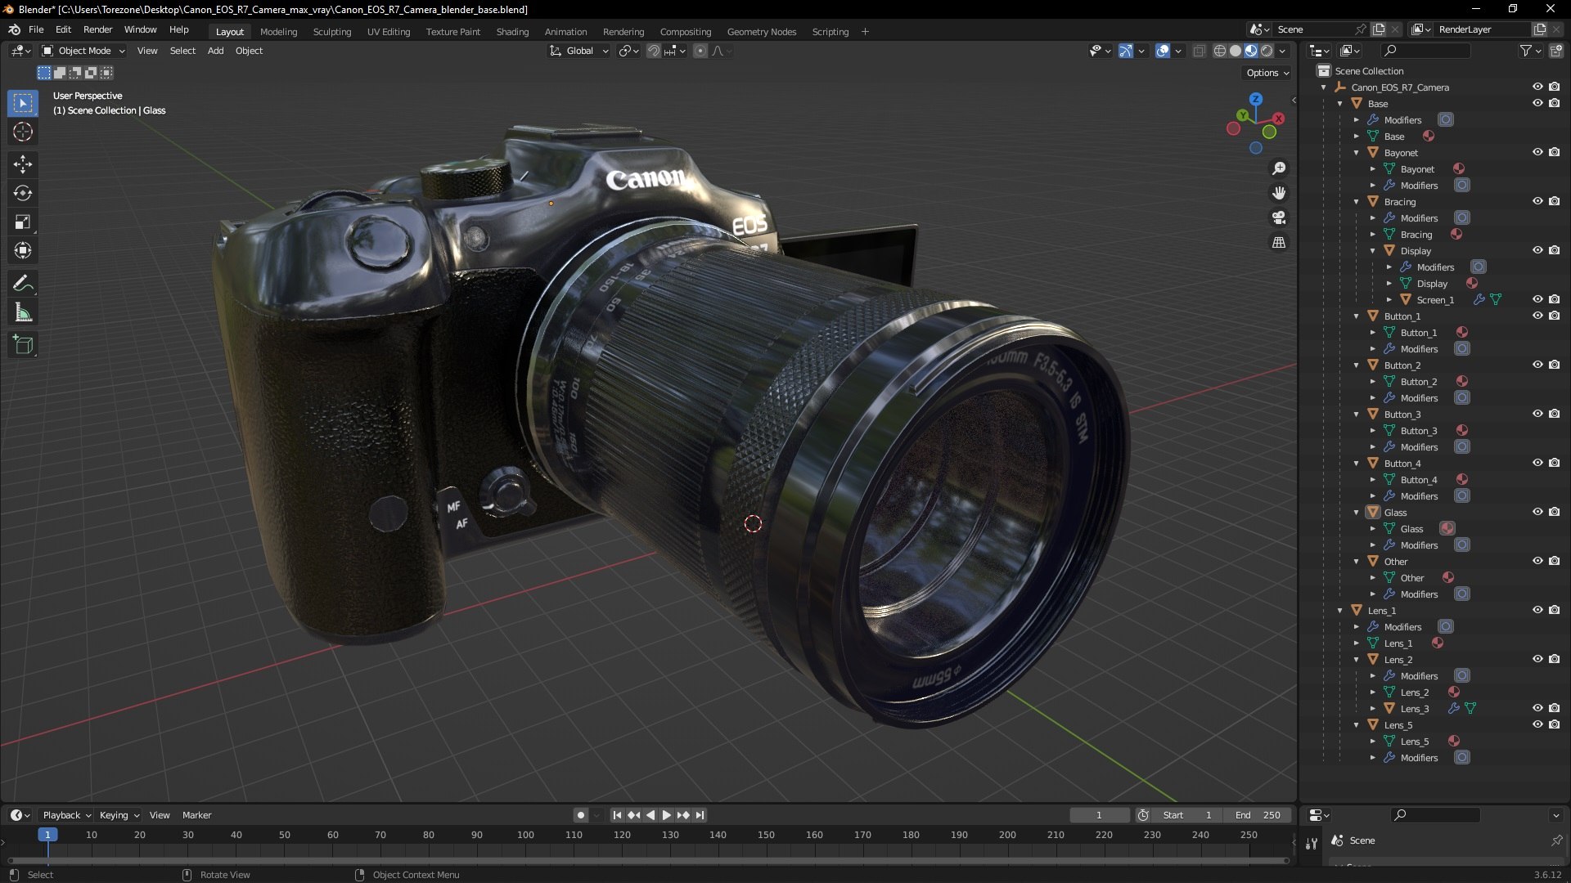Viewport: 1571px width, 883px height.
Task: Click the current frame number field
Action: pyautogui.click(x=1099, y=815)
